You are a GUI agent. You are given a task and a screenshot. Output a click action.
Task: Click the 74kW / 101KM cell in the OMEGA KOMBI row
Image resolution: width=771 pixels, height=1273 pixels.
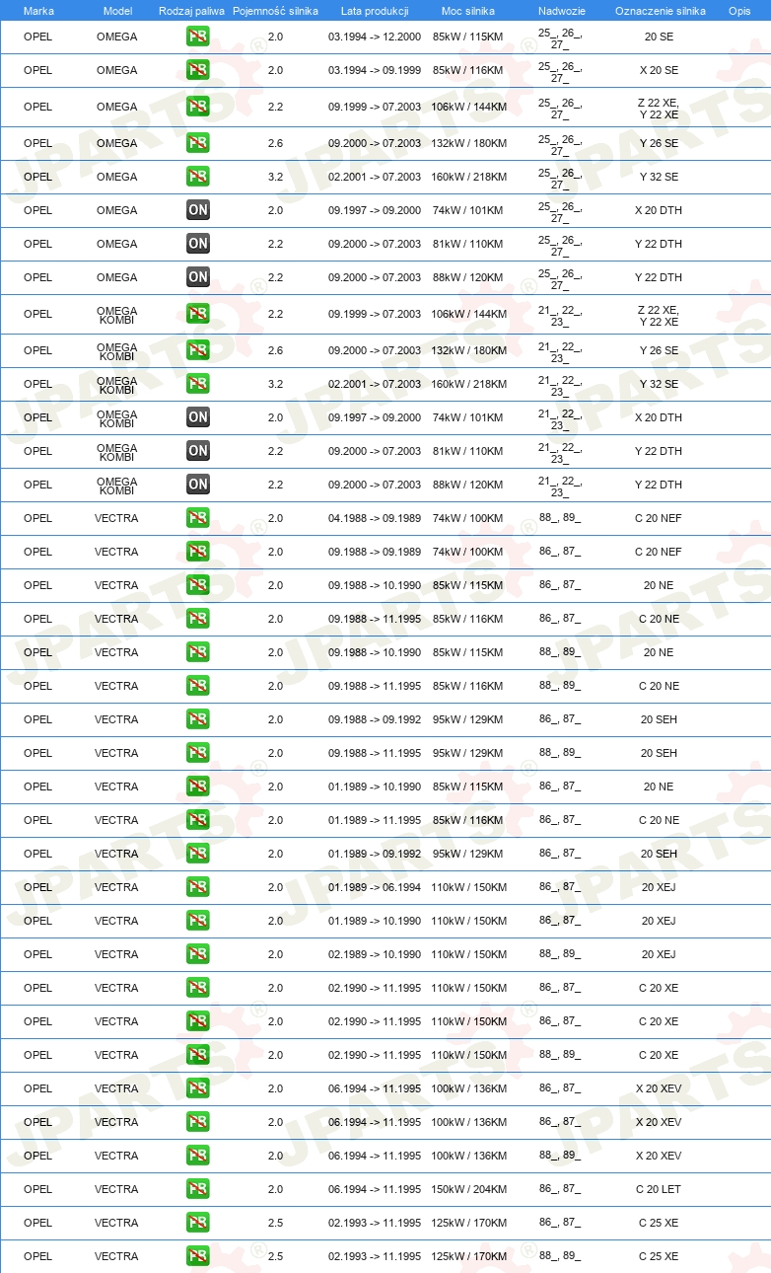coord(469,417)
